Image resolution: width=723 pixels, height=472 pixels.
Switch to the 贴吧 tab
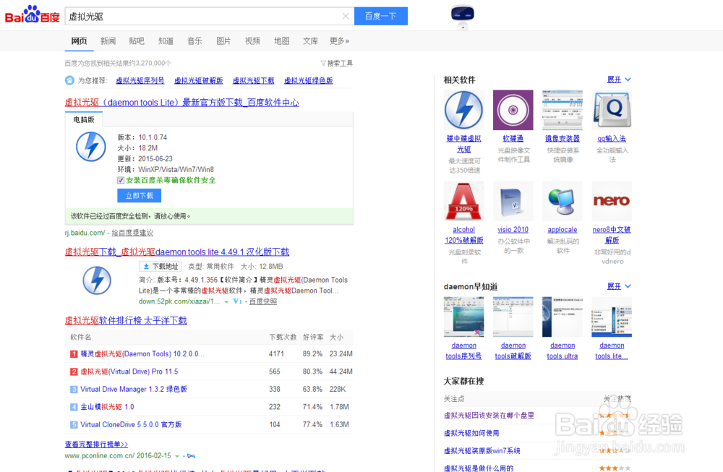point(137,41)
